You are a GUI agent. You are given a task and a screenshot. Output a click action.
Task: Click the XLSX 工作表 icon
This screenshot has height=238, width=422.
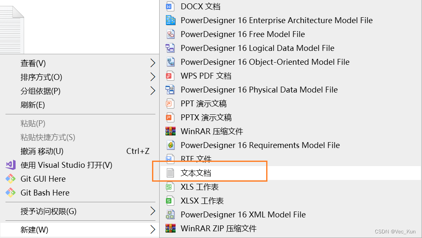170,201
